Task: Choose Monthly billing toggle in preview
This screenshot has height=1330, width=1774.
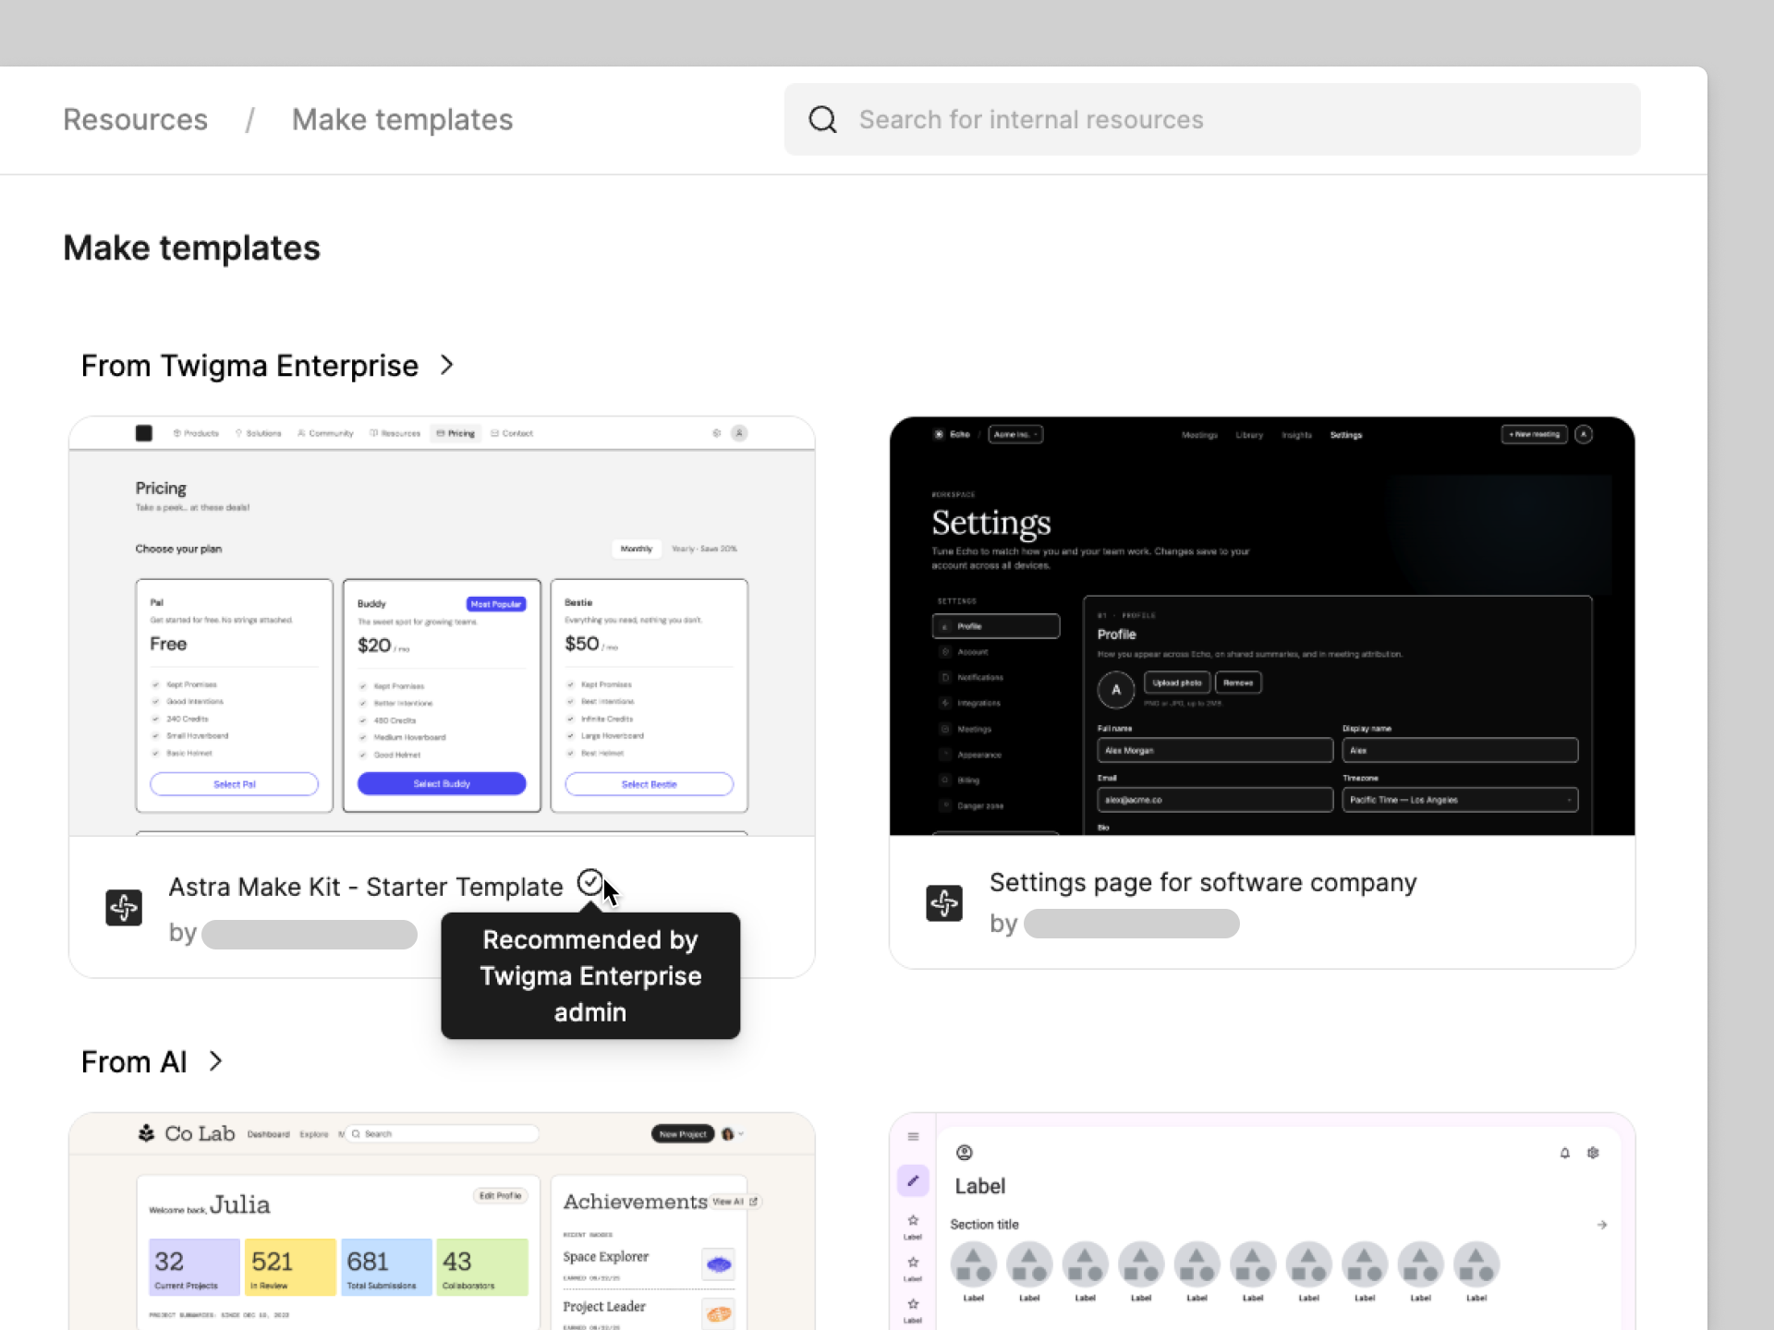Action: point(636,549)
